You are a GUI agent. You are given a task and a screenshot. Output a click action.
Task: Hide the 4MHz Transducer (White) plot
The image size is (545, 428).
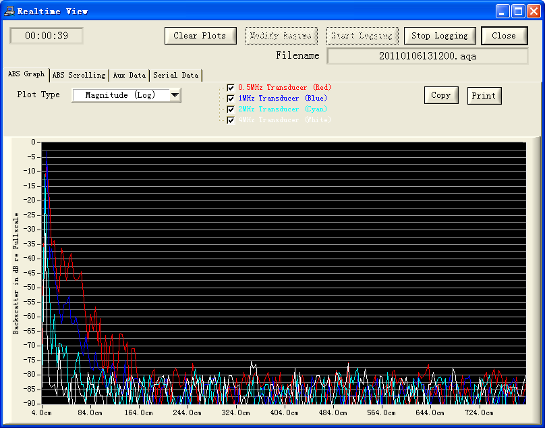tap(231, 119)
